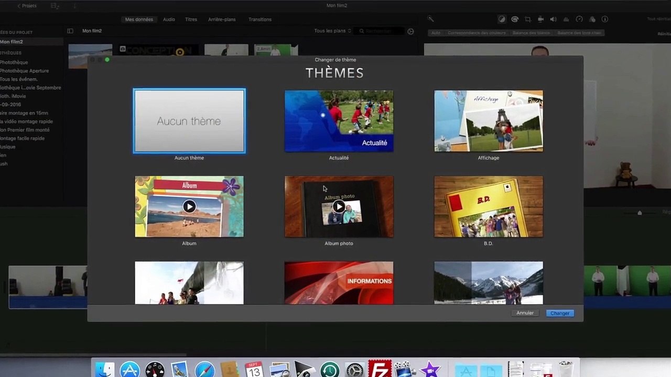Select Tous les événem. in sidebar

(19, 79)
